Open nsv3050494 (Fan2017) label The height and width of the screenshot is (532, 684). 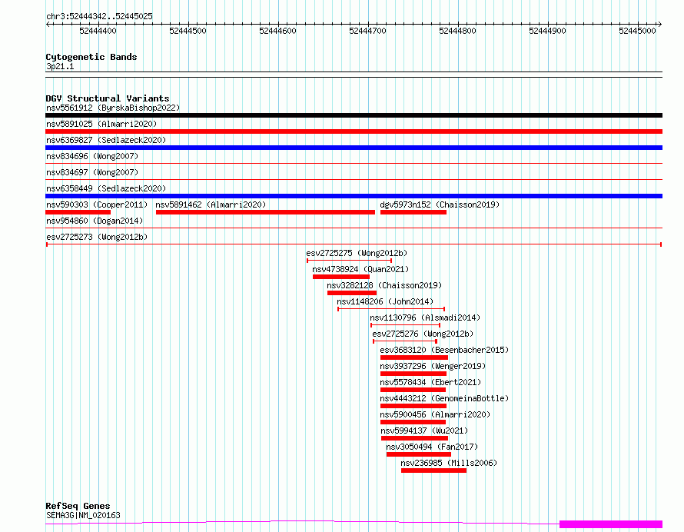[x=432, y=447]
